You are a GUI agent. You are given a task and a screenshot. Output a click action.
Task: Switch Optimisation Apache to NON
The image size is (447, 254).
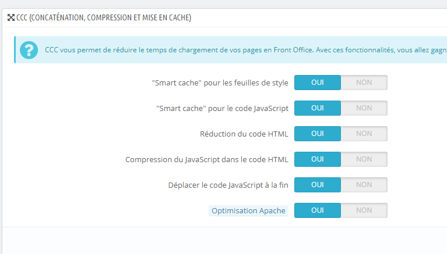[364, 210]
